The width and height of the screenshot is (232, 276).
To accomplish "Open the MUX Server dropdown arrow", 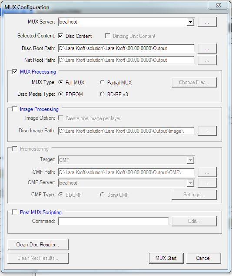I will click(x=190, y=22).
